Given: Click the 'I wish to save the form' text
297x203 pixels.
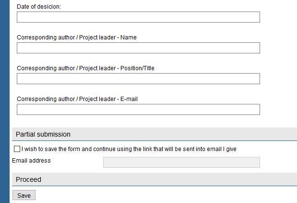Looking at the screenshot, I should pyautogui.click(x=51, y=149).
